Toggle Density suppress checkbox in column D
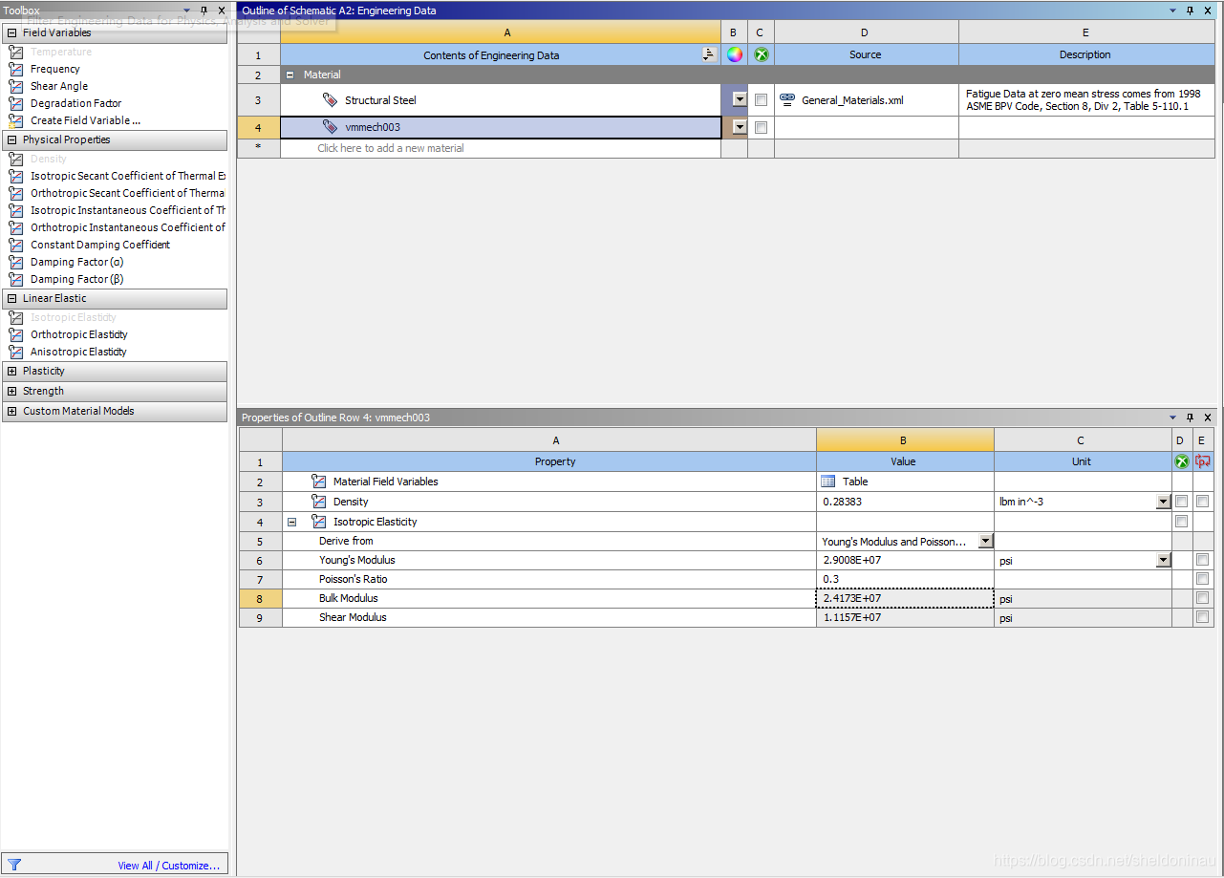The width and height of the screenshot is (1224, 878). pyautogui.click(x=1182, y=502)
